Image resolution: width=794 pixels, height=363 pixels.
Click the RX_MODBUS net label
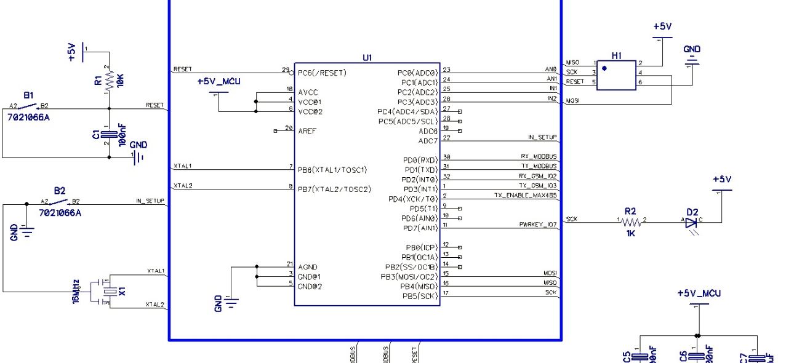539,157
